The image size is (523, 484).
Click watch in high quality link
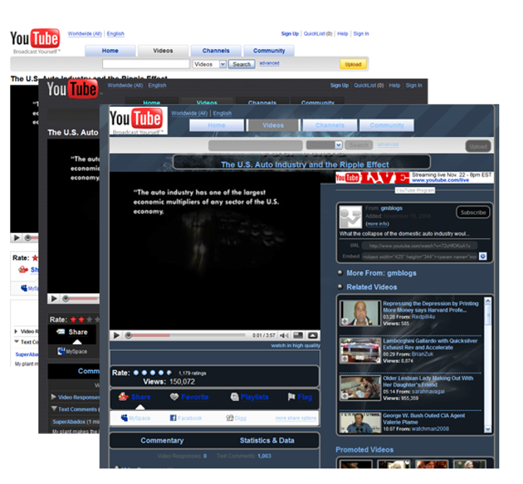295,345
